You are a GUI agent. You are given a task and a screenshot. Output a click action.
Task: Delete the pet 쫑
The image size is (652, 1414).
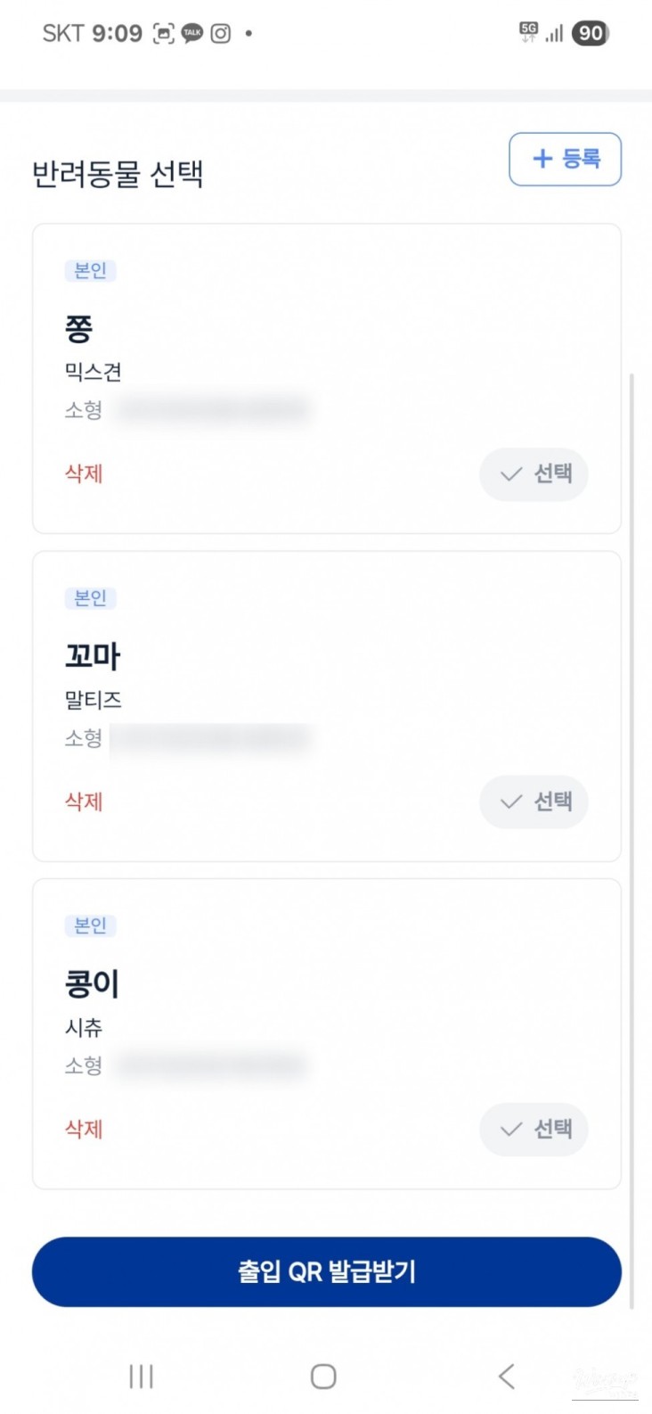(x=84, y=473)
